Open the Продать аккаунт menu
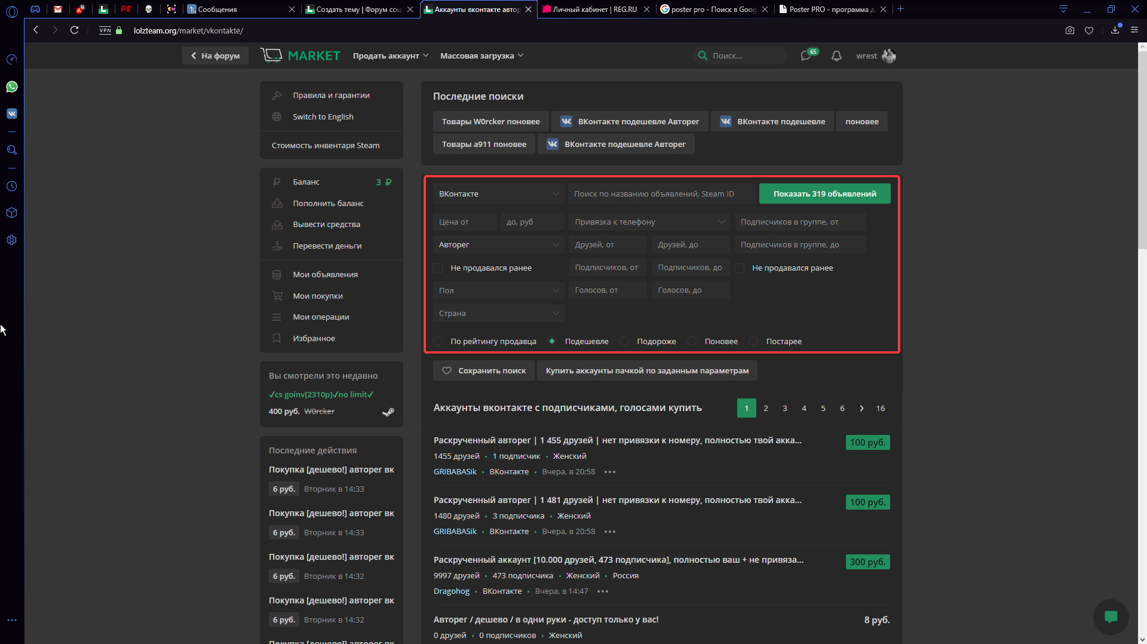The height and width of the screenshot is (644, 1147). click(390, 56)
